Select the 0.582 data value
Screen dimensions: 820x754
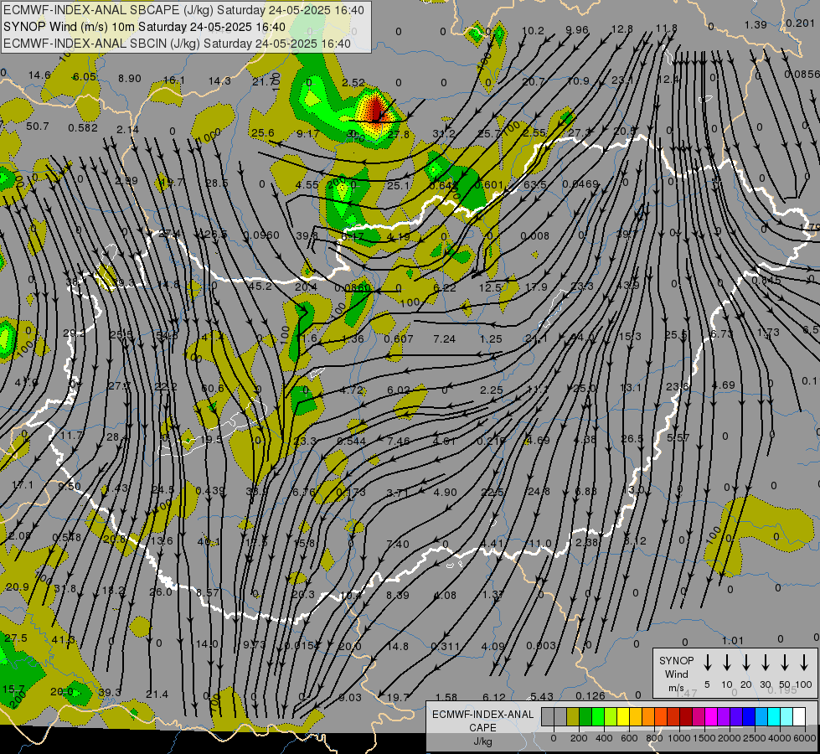(83, 127)
